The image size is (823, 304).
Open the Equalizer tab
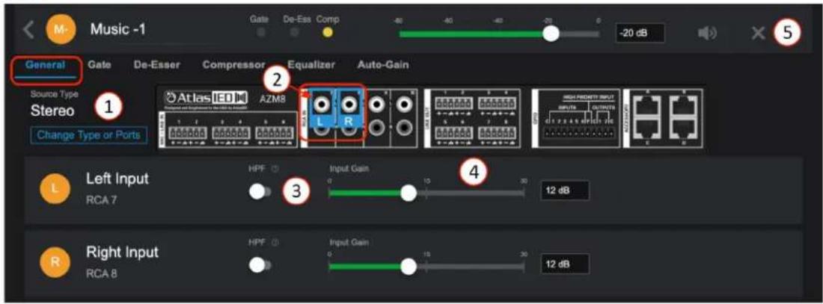pyautogui.click(x=311, y=66)
